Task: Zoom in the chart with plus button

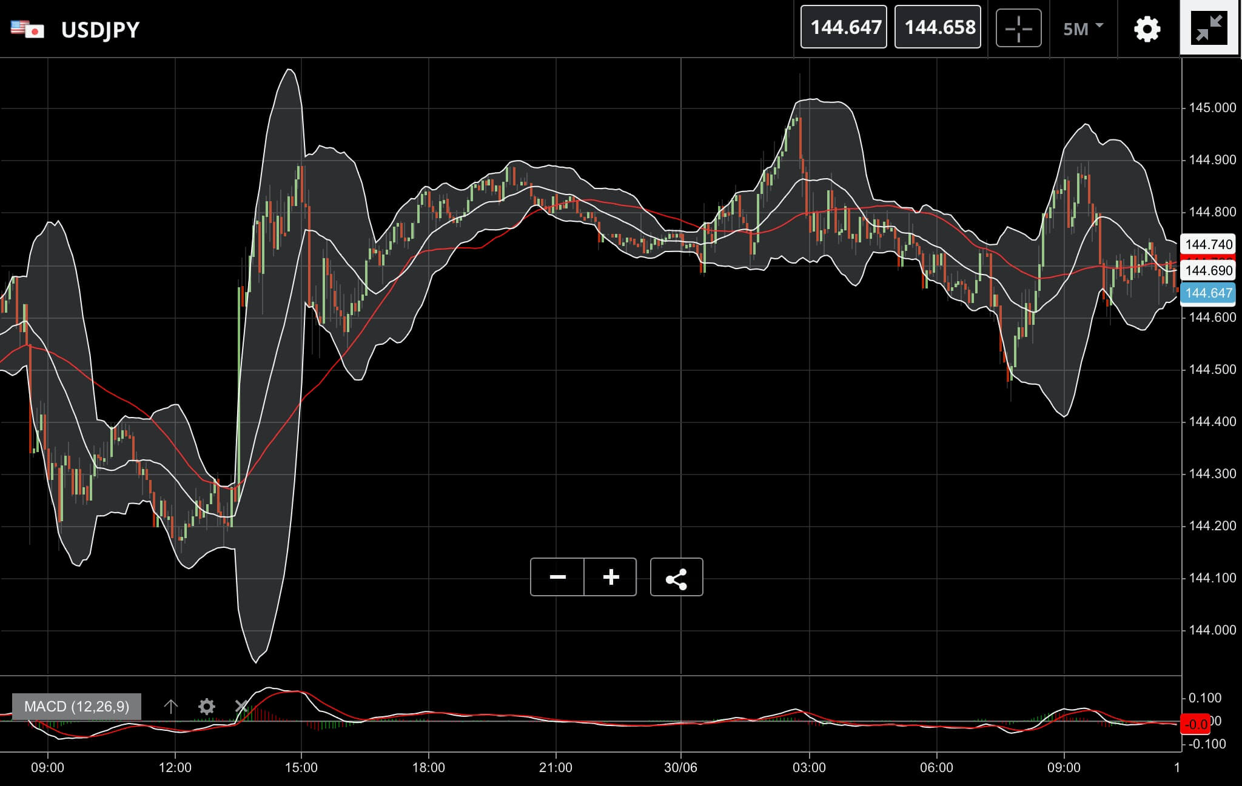Action: click(x=611, y=577)
